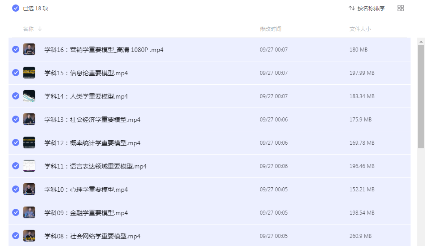Image resolution: width=433 pixels, height=246 pixels.
Task: Switch to grid view layout icon
Action: [401, 8]
